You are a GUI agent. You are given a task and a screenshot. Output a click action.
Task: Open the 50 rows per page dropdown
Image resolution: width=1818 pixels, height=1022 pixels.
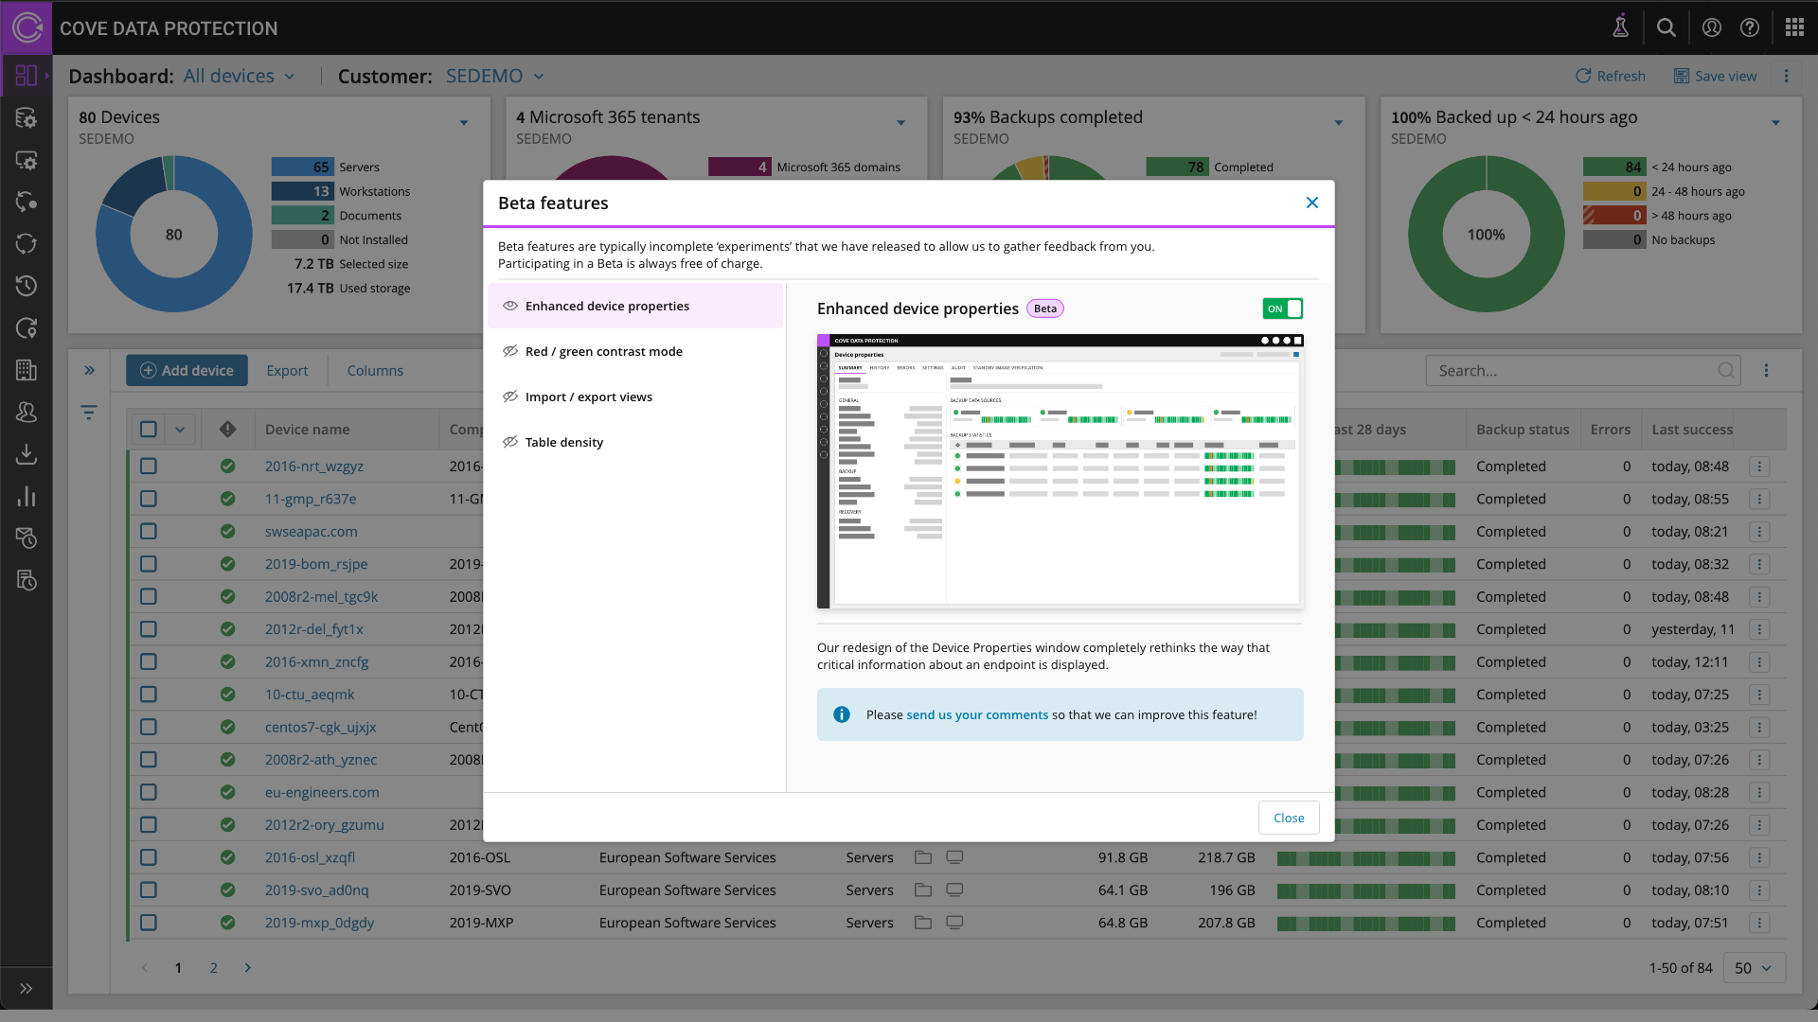(x=1754, y=968)
